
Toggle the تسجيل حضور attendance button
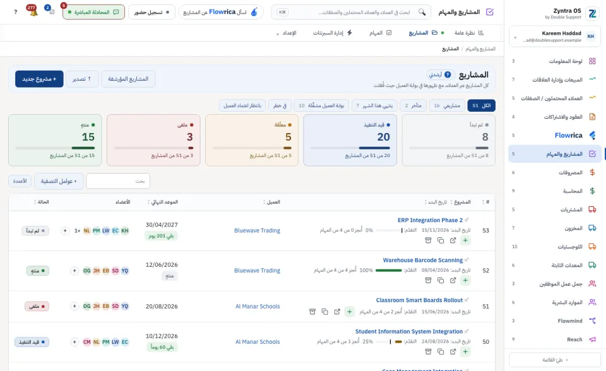click(151, 12)
